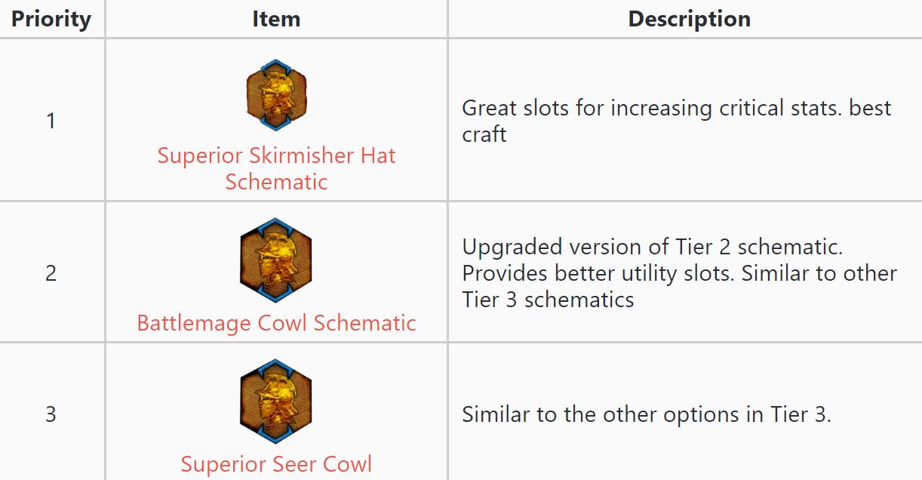Viewport: 922px width, 480px height.
Task: Follow the Superior Seer Cowl link
Action: point(276,463)
